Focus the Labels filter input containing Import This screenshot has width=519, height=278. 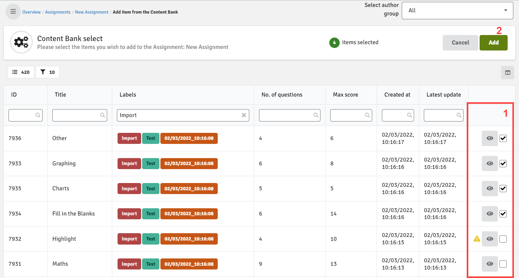coord(183,115)
